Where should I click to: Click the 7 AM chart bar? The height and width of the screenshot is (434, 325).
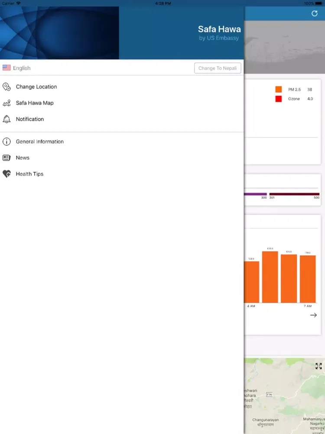308,279
